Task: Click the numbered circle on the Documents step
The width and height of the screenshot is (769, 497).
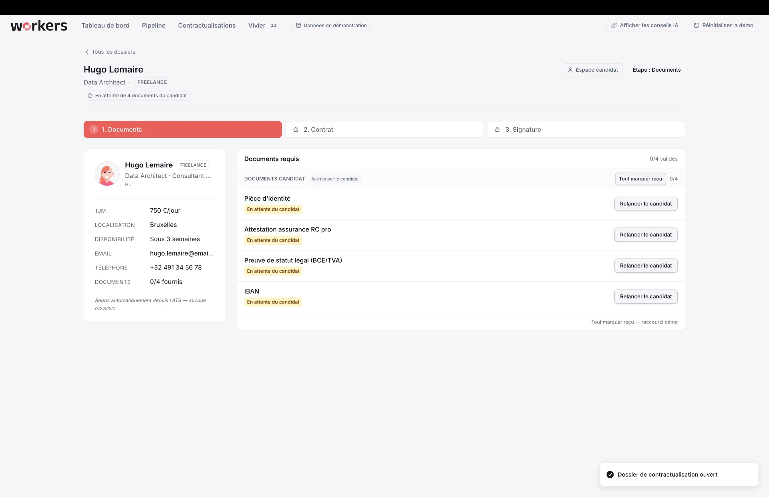Action: [x=94, y=129]
